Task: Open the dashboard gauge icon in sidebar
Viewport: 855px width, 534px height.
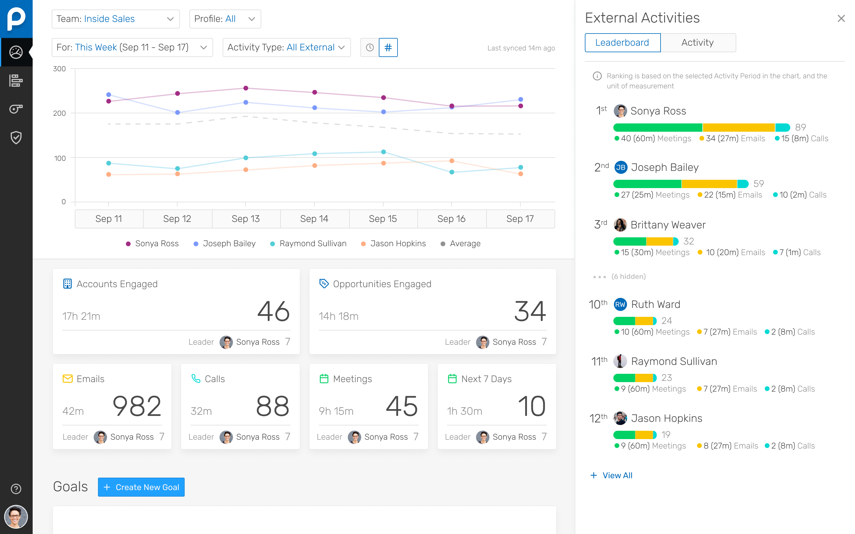Action: pos(16,52)
